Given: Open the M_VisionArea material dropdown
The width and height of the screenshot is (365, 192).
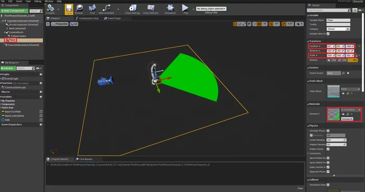Looking at the screenshot, I should click(351, 110).
